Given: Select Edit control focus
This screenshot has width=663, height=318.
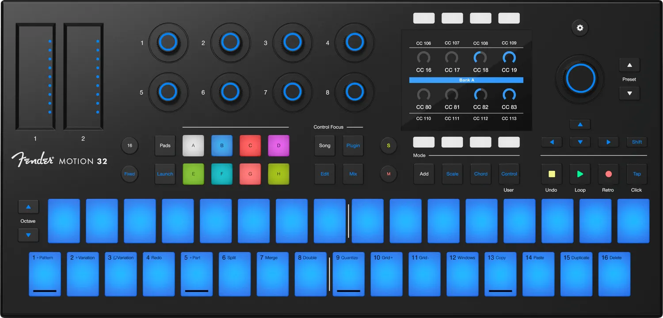Looking at the screenshot, I should 325,174.
